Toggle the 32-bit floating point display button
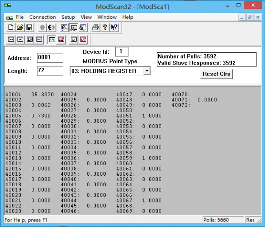 point(52,39)
